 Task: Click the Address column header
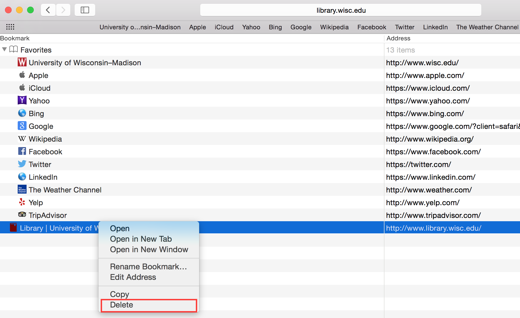click(x=452, y=38)
